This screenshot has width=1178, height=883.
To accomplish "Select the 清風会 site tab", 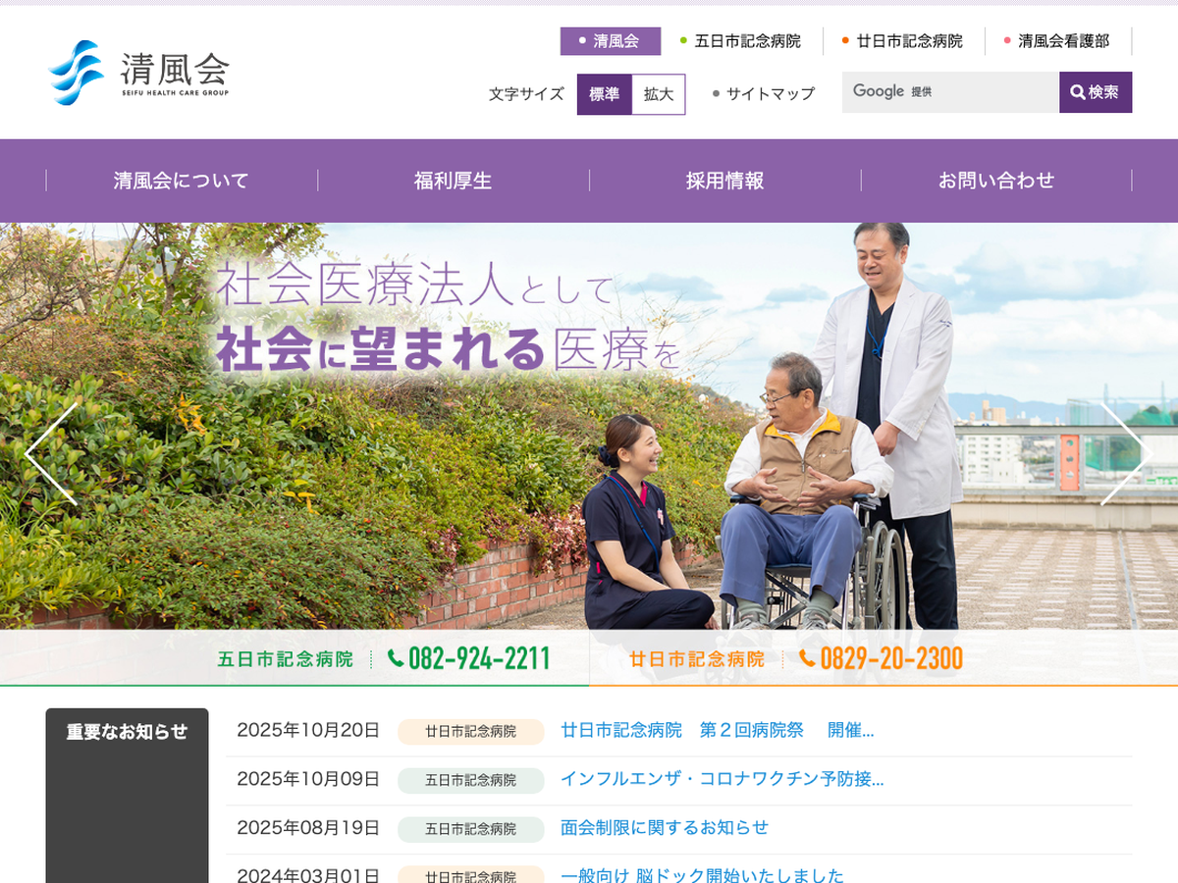I will pyautogui.click(x=610, y=41).
